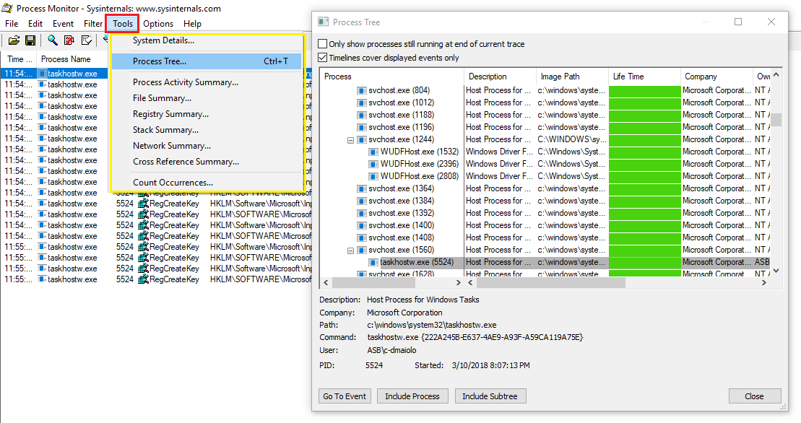Open the Edit menu
The height and width of the screenshot is (423, 801).
[35, 24]
